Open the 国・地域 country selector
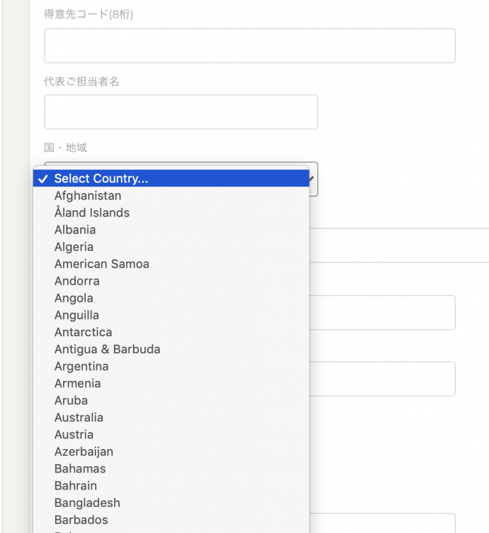489x533 pixels. click(x=172, y=180)
